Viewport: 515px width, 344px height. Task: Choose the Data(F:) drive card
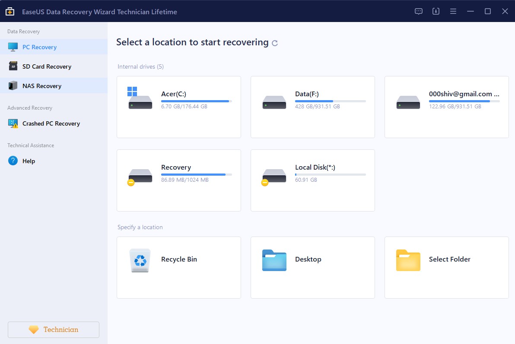[x=312, y=107]
